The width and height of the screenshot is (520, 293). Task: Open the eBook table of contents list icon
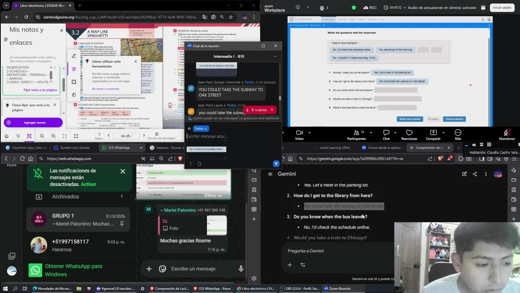(18, 136)
